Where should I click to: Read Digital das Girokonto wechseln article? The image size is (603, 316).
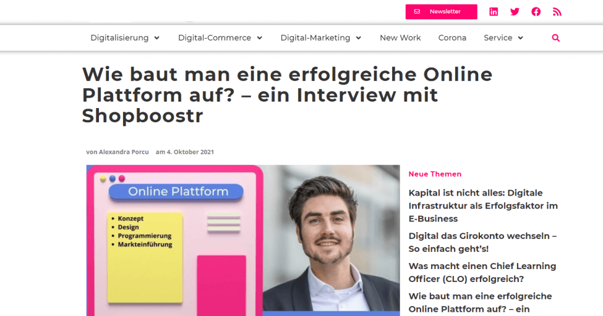(482, 243)
